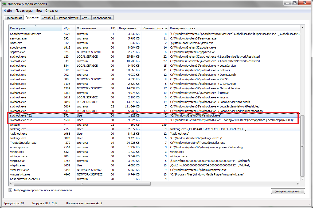Click the sort arrow above Имя образа
The image size is (313, 208).
tap(35, 26)
